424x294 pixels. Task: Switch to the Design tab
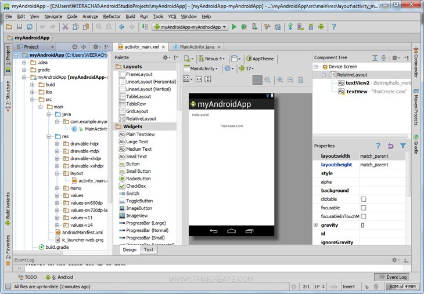[130, 250]
